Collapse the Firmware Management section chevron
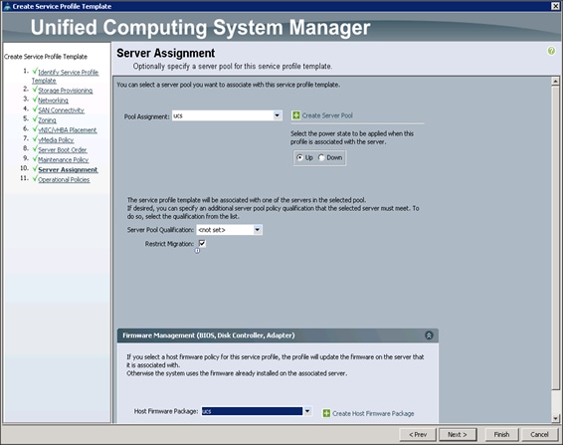The image size is (563, 445). point(429,335)
